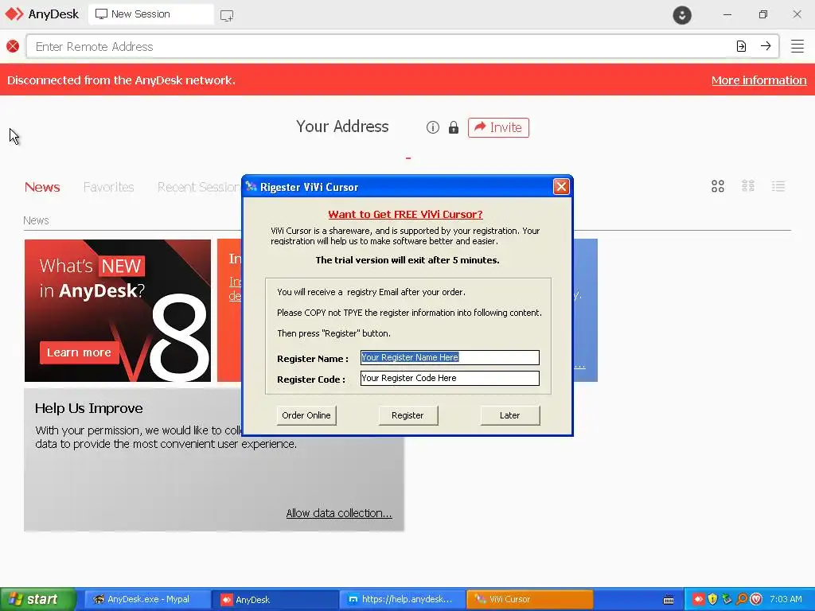Close the Rigester ViVi Cursor dialog
The height and width of the screenshot is (611, 815).
point(561,186)
